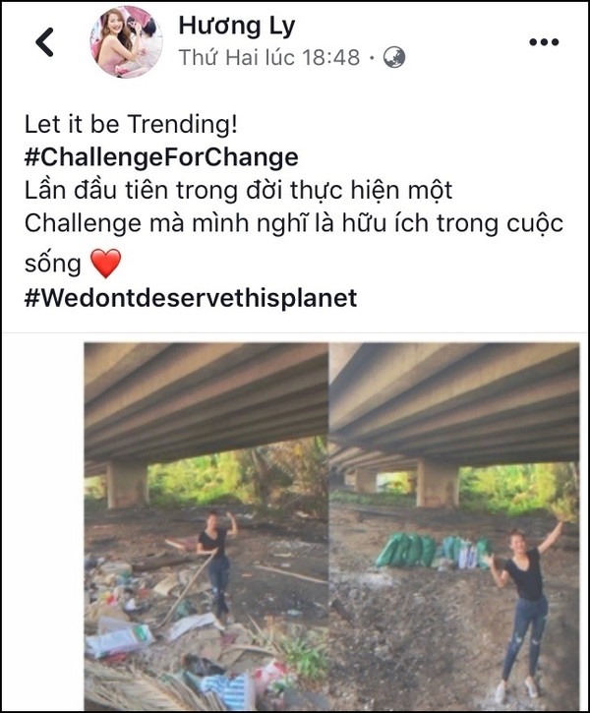Open the #Wedontdeservethisplanet hashtag
The width and height of the screenshot is (590, 713).
pos(191,298)
